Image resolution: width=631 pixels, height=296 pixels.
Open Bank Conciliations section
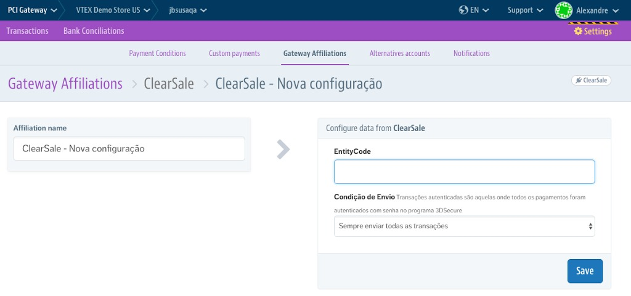94,31
